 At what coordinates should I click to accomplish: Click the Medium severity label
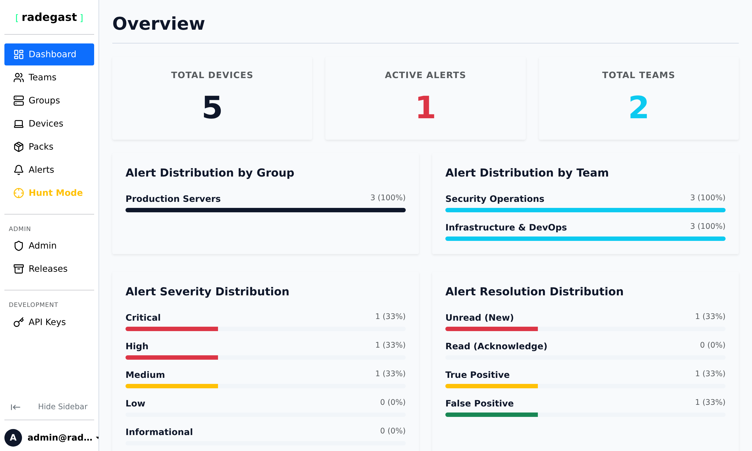pyautogui.click(x=145, y=375)
